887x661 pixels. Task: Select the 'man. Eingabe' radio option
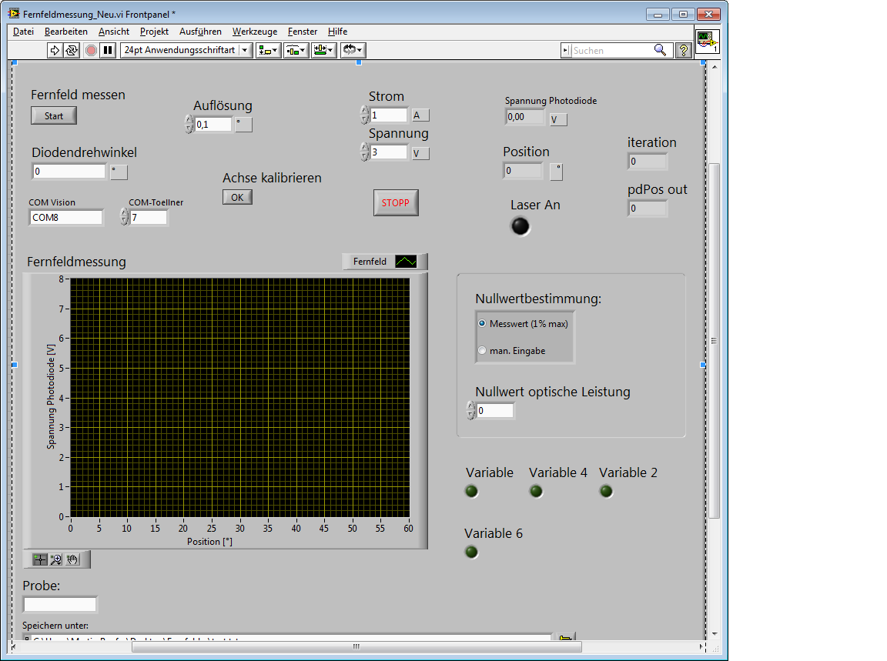482,351
